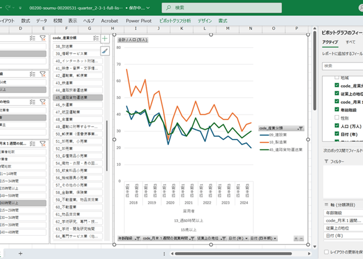Screen dimensions: 363x259
Task: Clear filter on 月末1週間の就業時間 slicer
Action: [42, 144]
